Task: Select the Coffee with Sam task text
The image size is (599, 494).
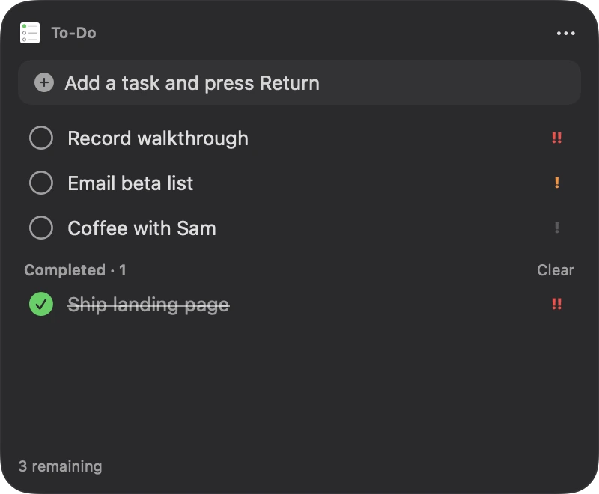Action: (x=142, y=228)
